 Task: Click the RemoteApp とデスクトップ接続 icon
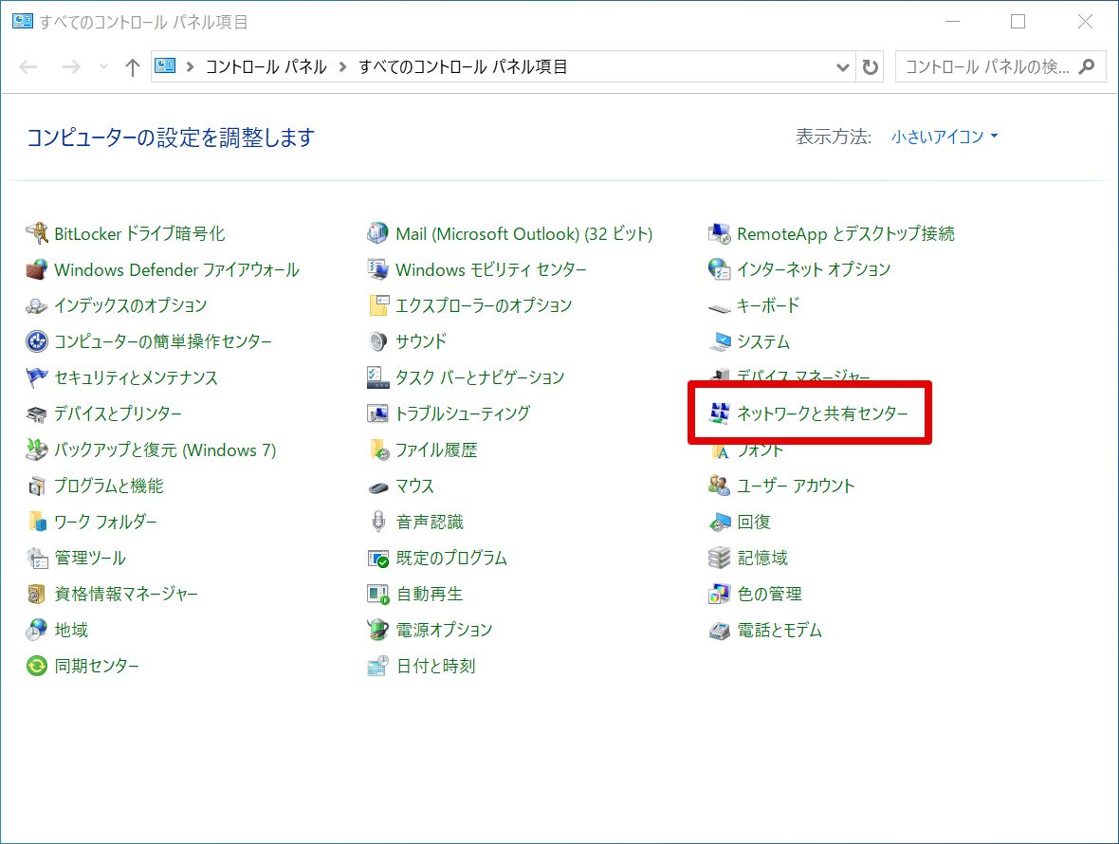[x=720, y=233]
